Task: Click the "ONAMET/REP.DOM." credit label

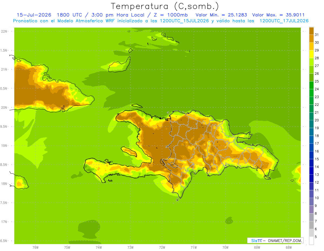Action: click(x=285, y=240)
